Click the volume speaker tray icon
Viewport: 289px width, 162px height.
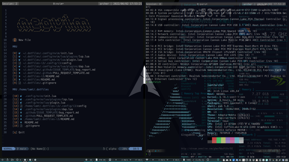click(240, 160)
